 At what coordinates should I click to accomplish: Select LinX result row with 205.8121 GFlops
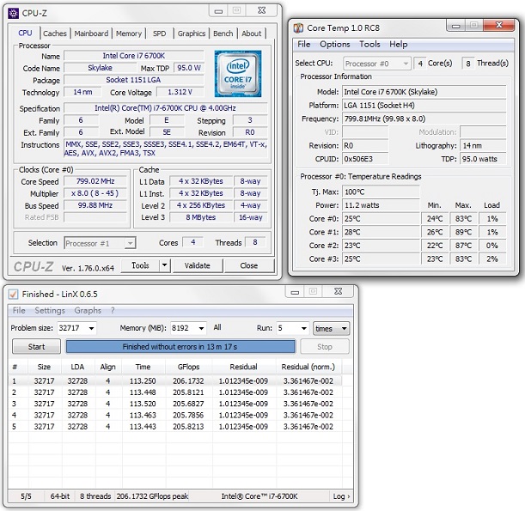[175, 392]
